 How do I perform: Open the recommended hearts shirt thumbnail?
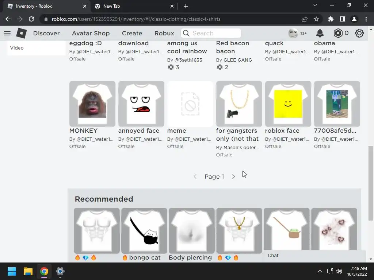coord(334,229)
